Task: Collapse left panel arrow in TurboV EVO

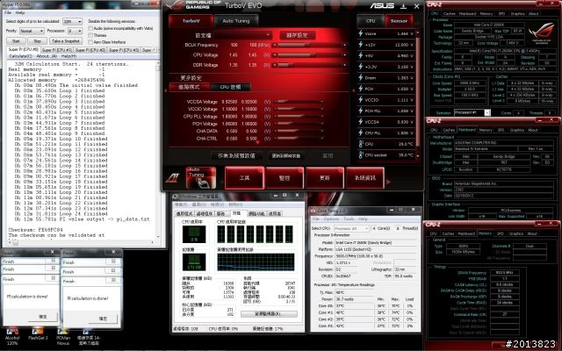Action: coord(165,90)
